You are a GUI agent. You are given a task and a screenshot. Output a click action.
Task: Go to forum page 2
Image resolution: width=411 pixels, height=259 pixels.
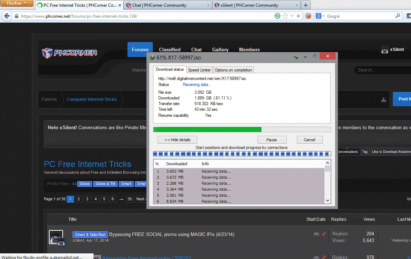point(79,199)
